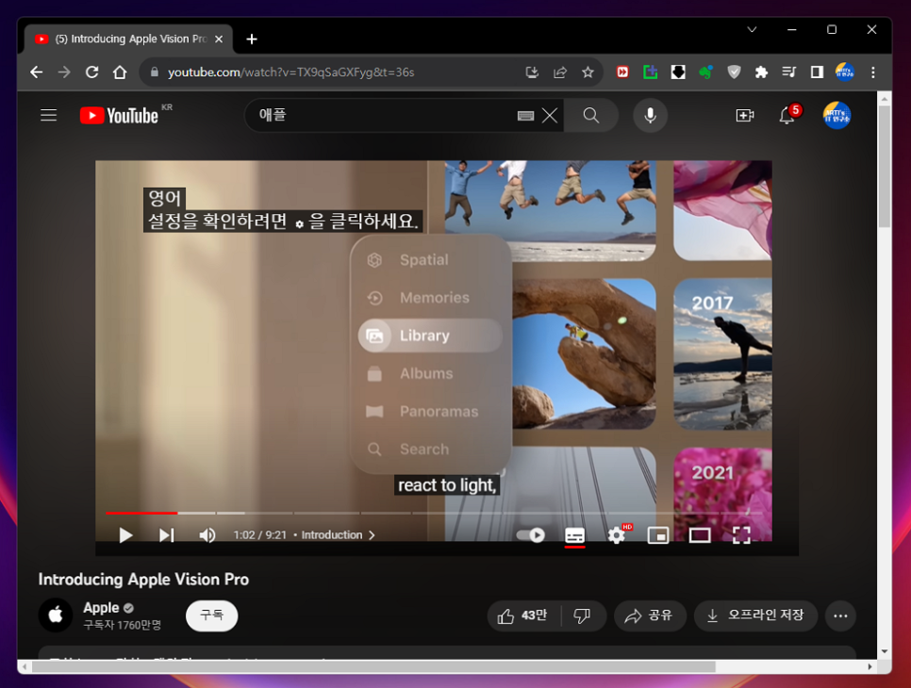Skip to the next video

167,534
